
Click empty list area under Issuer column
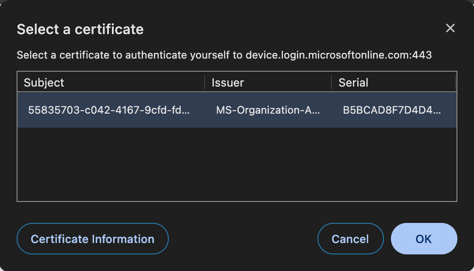(268, 164)
